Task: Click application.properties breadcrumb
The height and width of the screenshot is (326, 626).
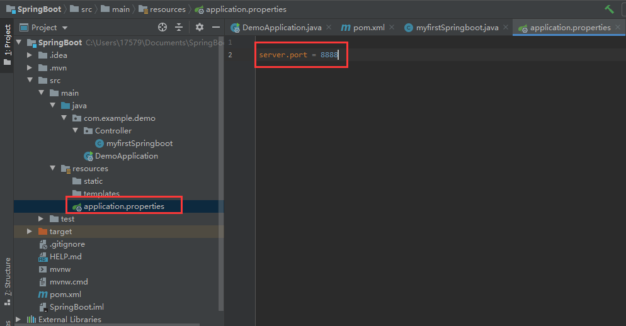Action: coord(246,9)
